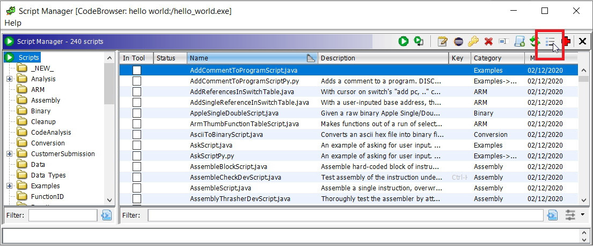The image size is (593, 246).
Task: Select AssembleBlockScript.java row
Action: (x=349, y=166)
